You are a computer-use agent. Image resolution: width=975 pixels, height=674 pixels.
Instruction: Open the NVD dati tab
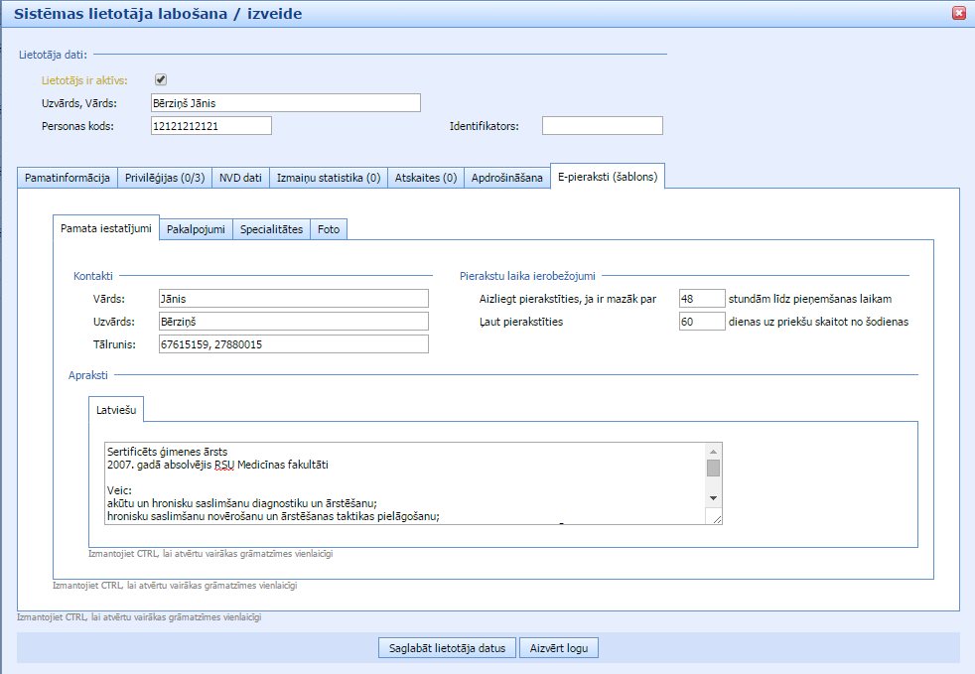click(x=240, y=178)
